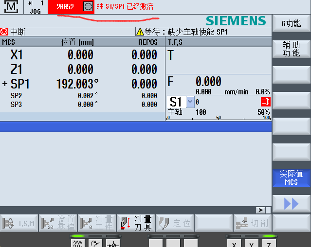Screen dimensions: 311x247
Task: Click the SIEMENS logo
Action: pyautogui.click(x=236, y=21)
